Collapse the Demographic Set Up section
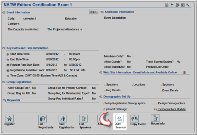The image size is (197, 135). coord(101,97)
